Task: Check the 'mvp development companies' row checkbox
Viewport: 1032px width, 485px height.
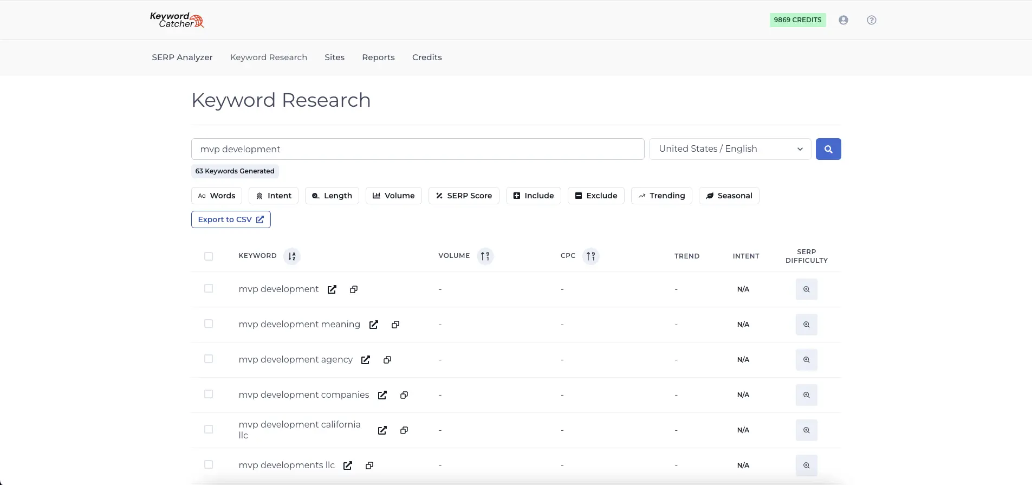Action: coord(209,394)
